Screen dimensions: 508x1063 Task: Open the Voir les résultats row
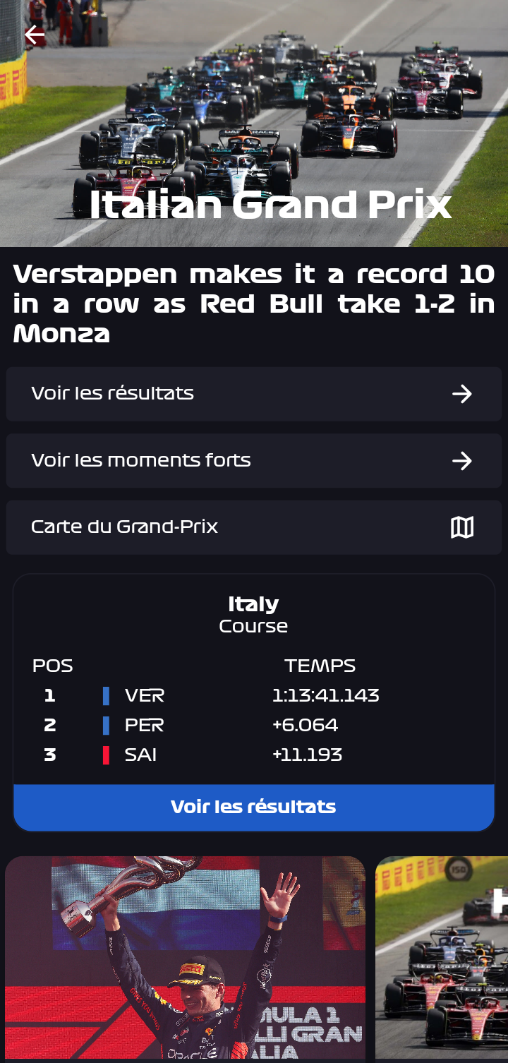coord(212,394)
